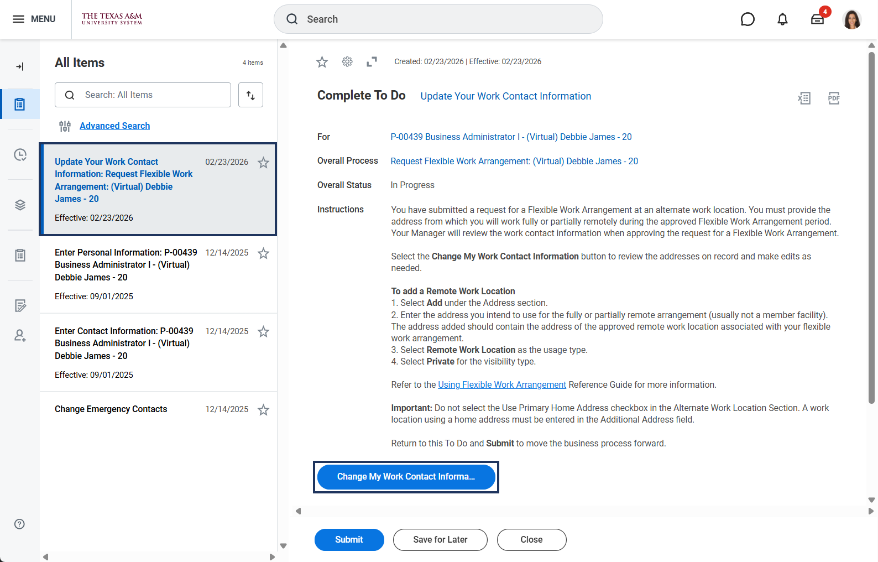Toggle full screen view for the task
Screen dimensions: 878x562
click(x=372, y=62)
